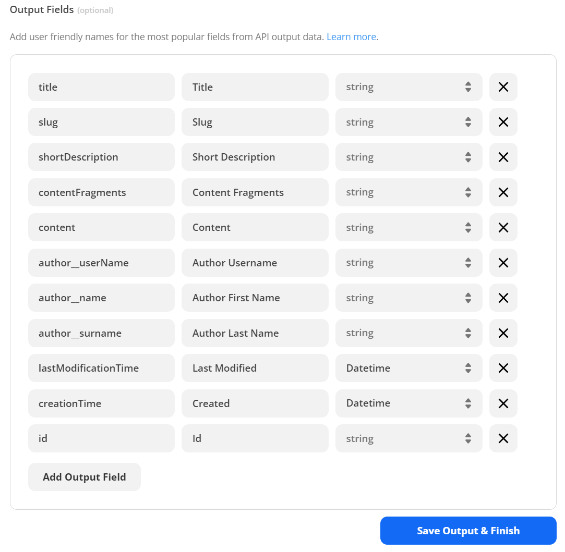This screenshot has height=552, width=565.
Task: Open Datetime dropdown for creationTime
Action: (408, 403)
